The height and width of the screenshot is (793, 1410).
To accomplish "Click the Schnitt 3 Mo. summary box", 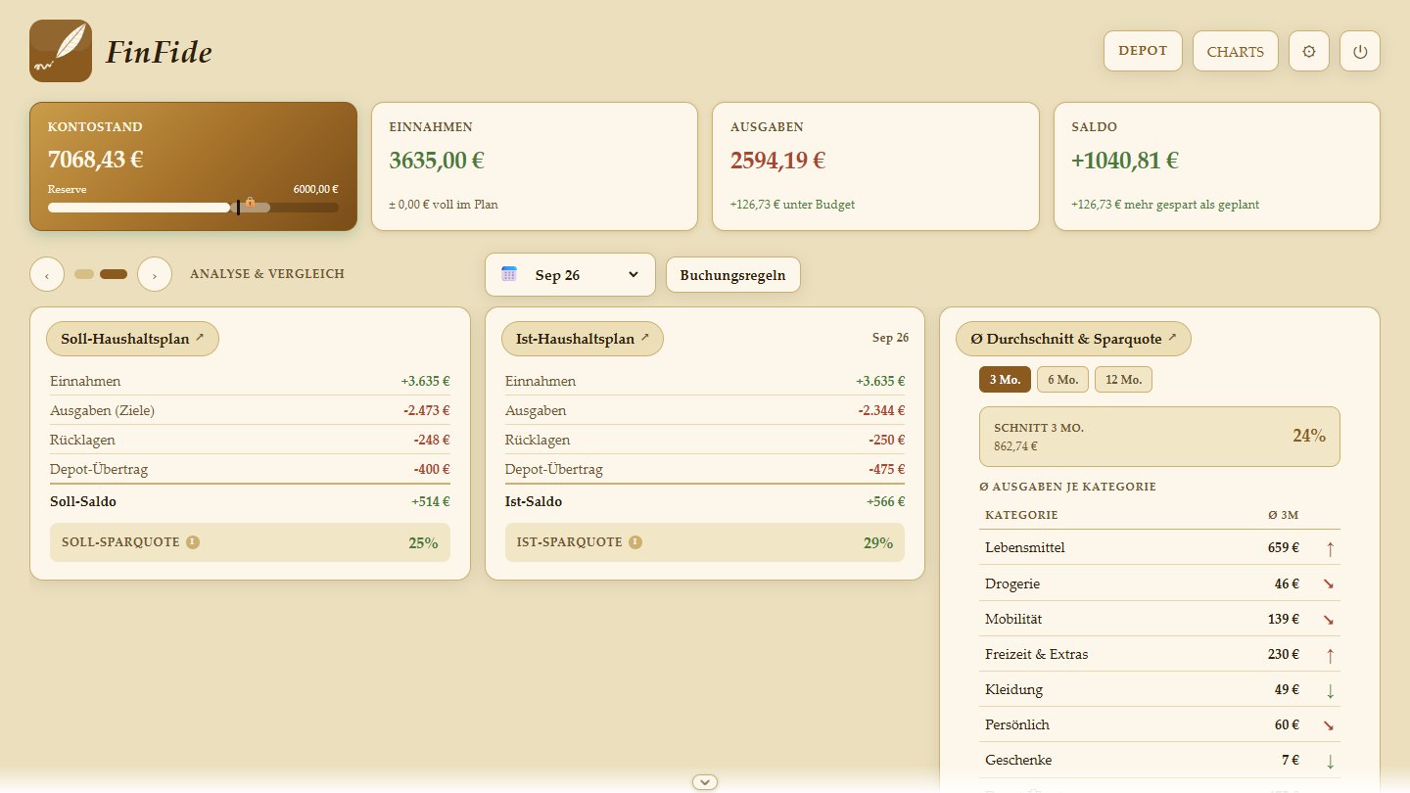I will [x=1159, y=437].
